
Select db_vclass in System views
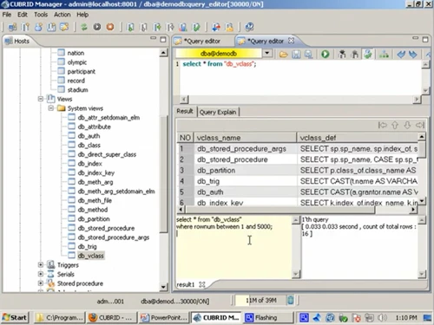(x=90, y=256)
